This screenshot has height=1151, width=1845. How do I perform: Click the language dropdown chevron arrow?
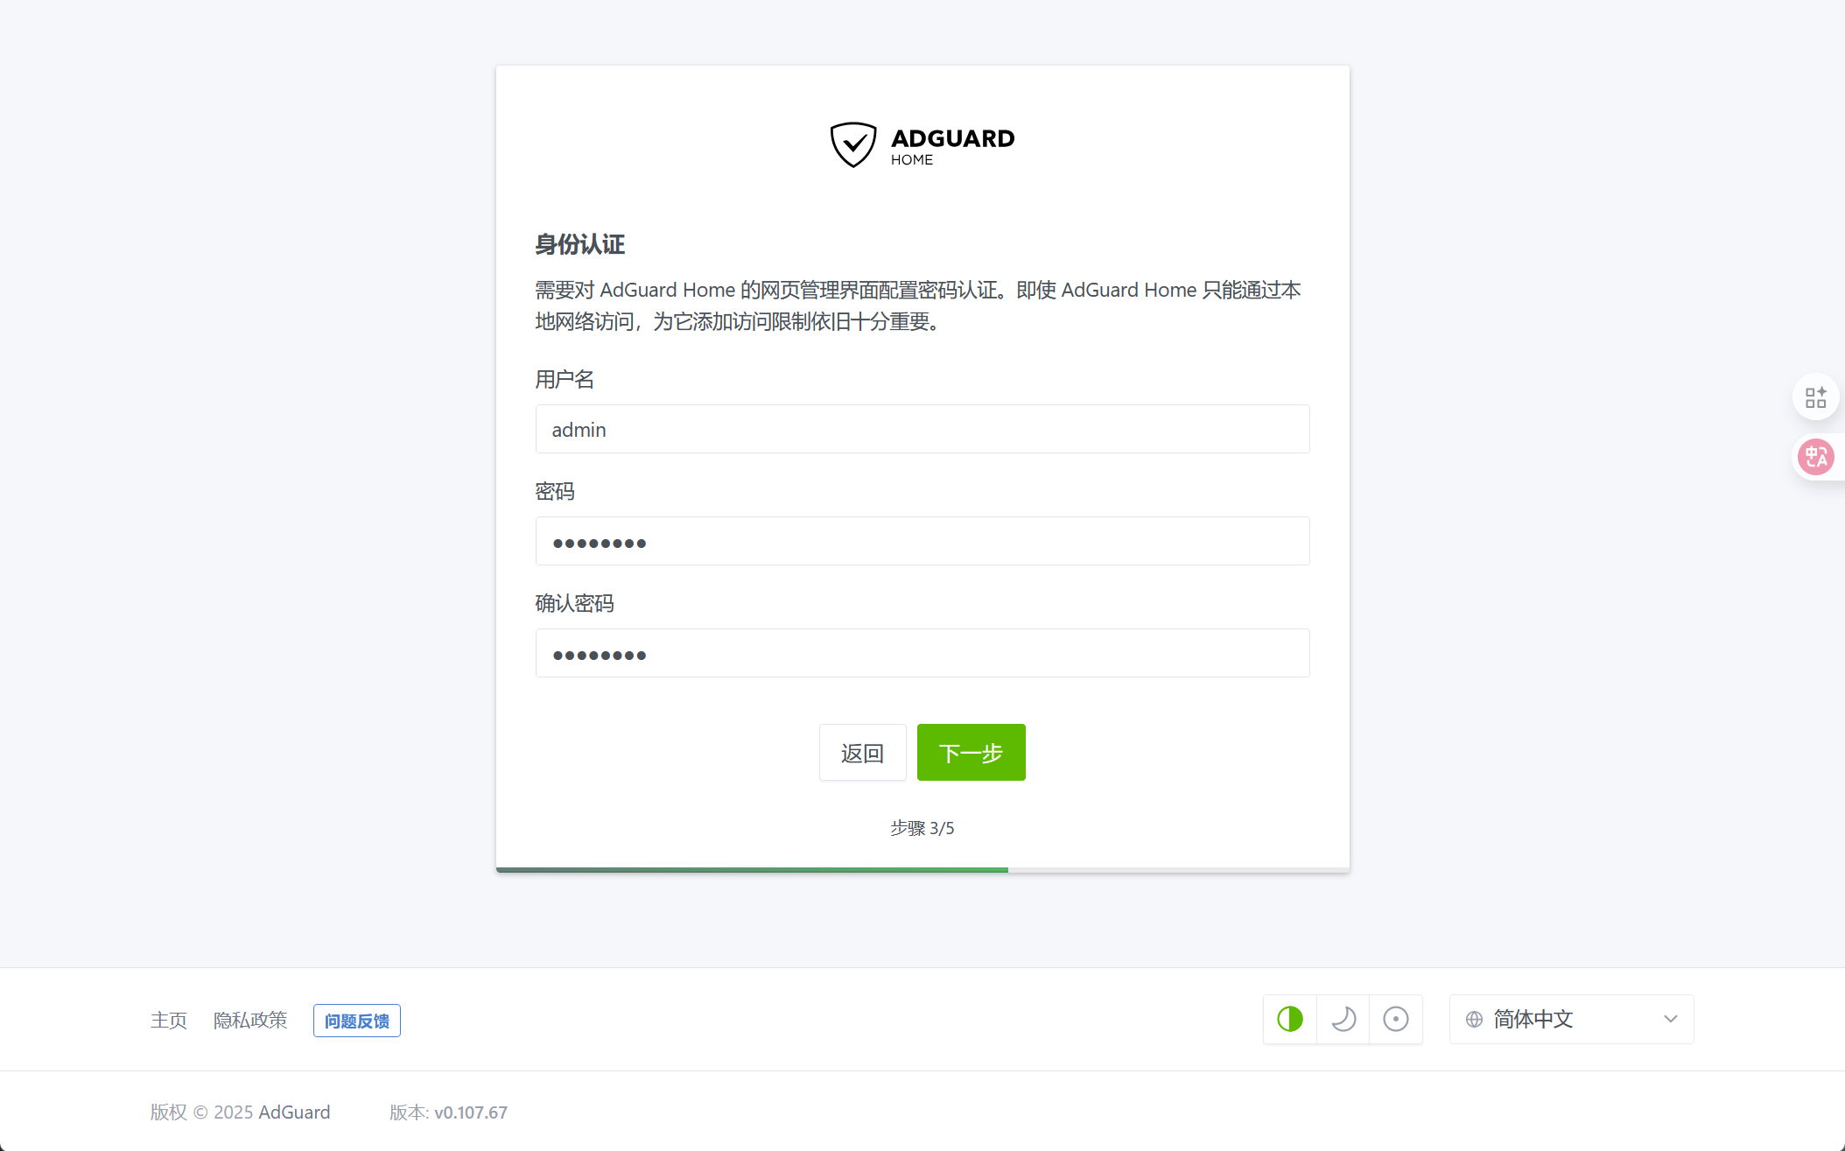(1670, 1019)
